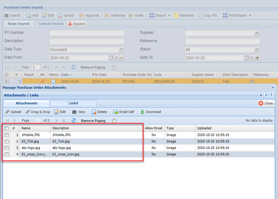The image size is (278, 199).
Task: Open the Date Type dropdown
Action: coord(121,49)
